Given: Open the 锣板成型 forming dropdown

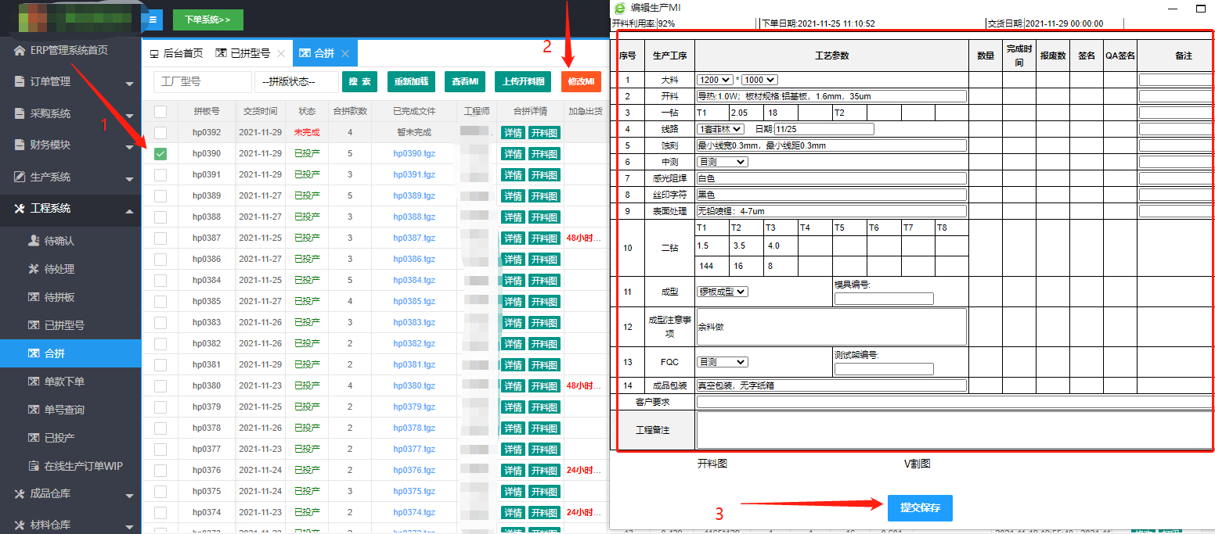Looking at the screenshot, I should point(723,292).
